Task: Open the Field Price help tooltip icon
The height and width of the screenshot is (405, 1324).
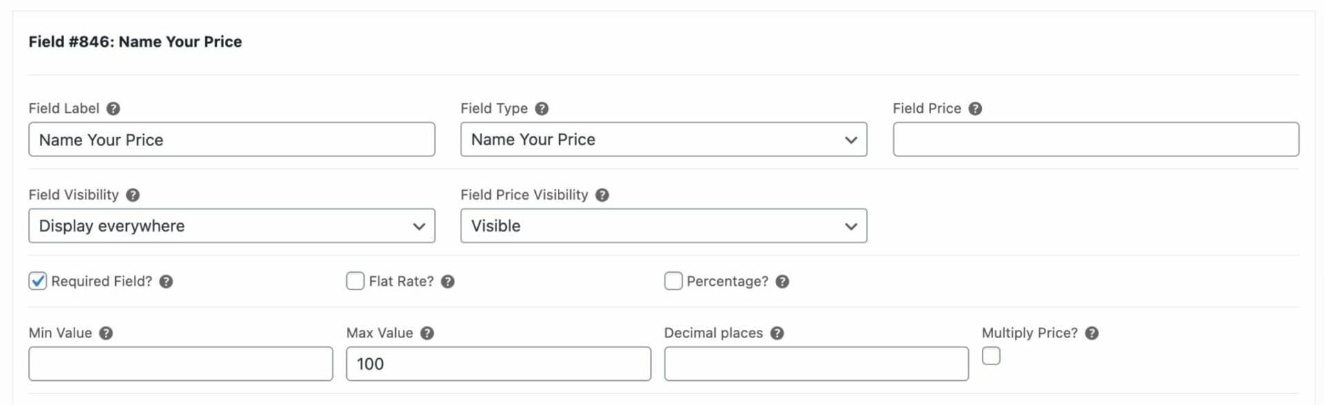Action: click(975, 109)
